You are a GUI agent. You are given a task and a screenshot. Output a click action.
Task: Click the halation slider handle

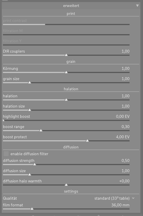66,100
